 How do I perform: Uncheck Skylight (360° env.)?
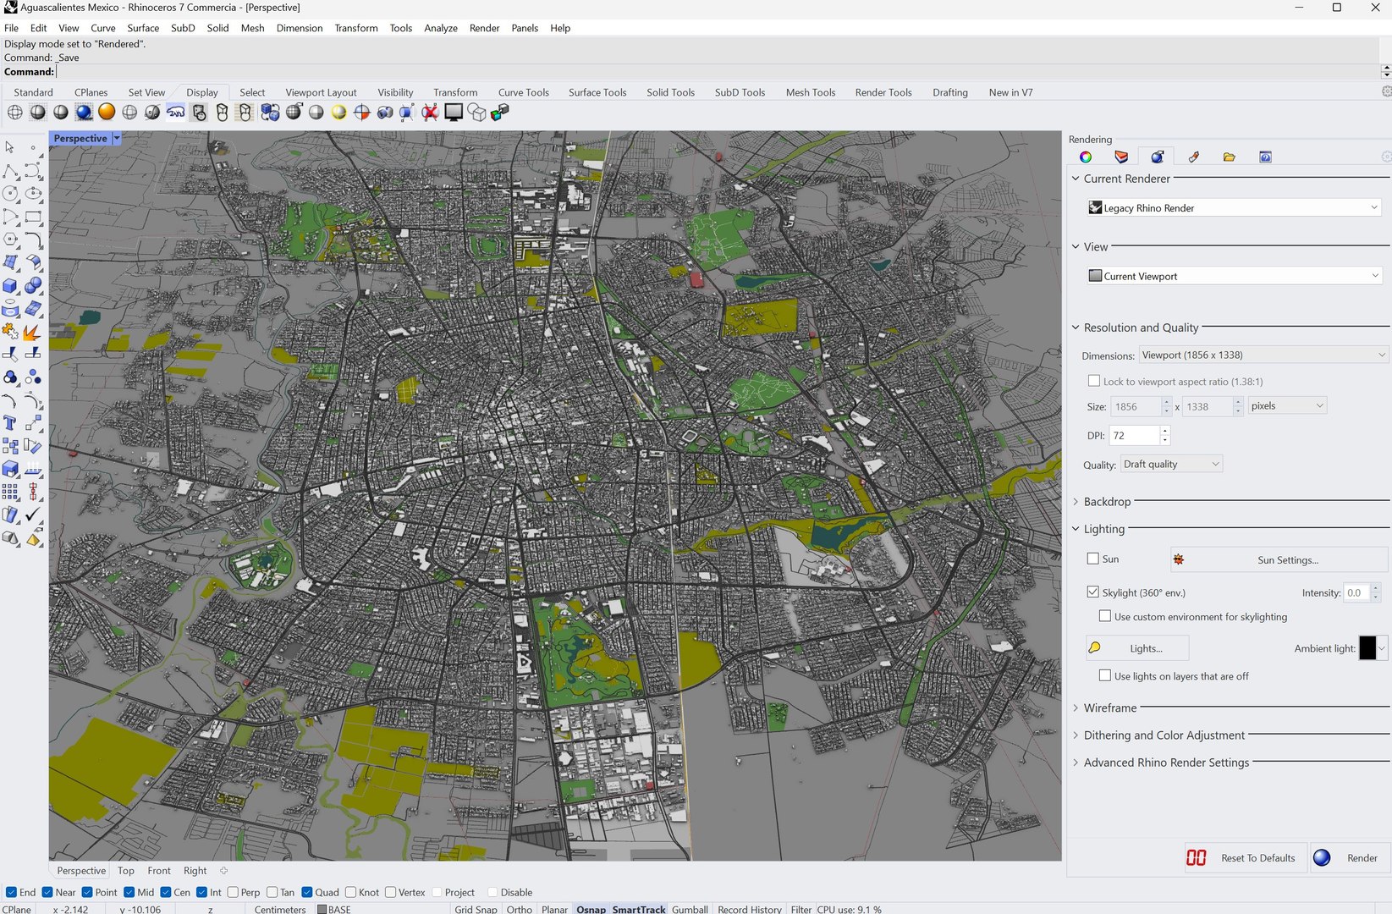pyautogui.click(x=1093, y=592)
